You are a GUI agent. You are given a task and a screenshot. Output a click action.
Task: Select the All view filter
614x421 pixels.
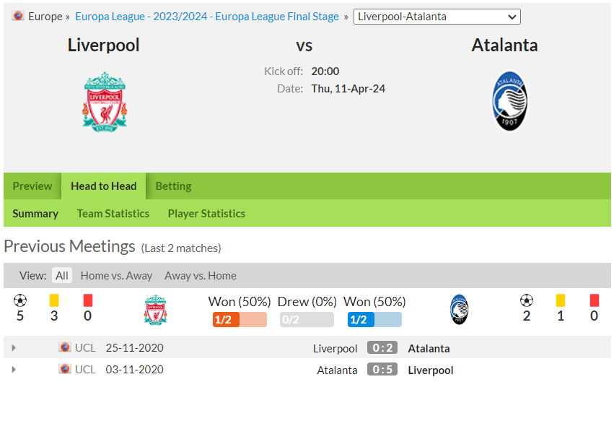pyautogui.click(x=62, y=276)
